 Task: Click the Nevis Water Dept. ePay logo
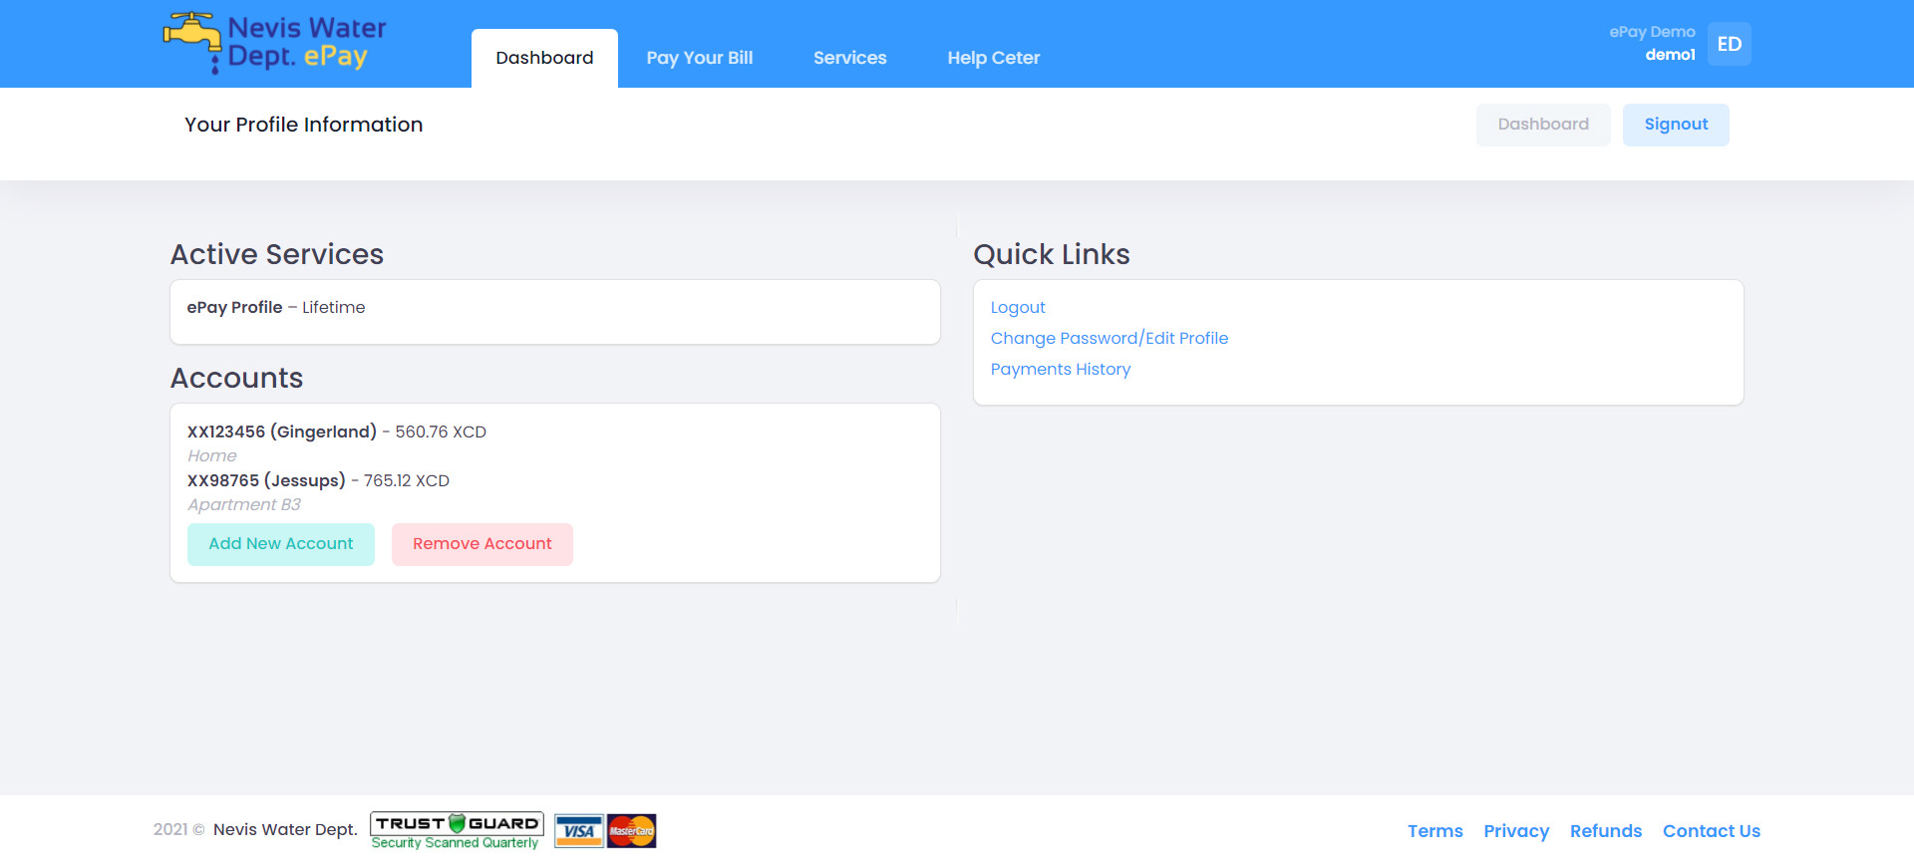tap(275, 44)
